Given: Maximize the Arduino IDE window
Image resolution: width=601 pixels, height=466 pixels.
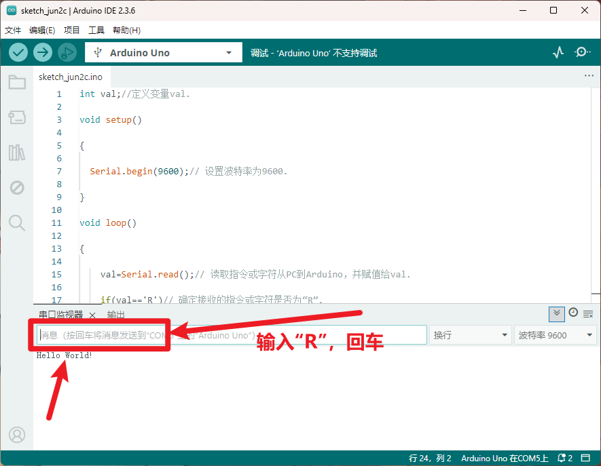Looking at the screenshot, I should 553,10.
